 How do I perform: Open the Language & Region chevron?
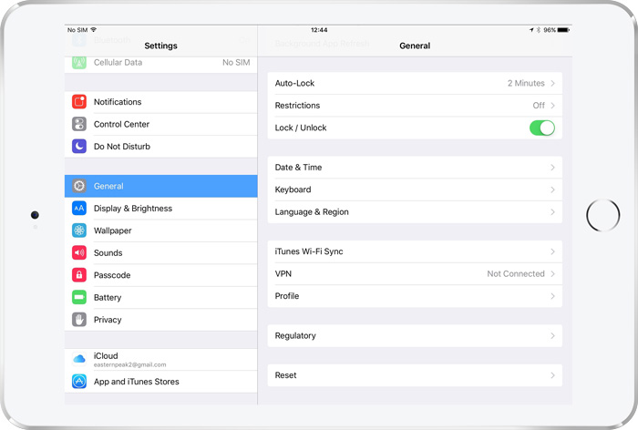(552, 212)
